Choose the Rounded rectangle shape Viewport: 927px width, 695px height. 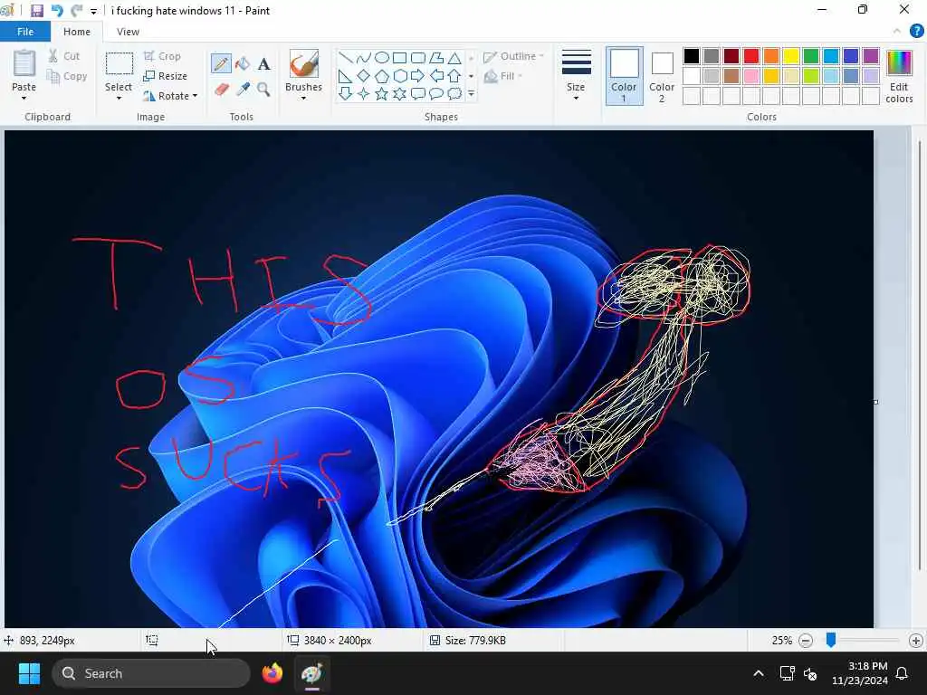pos(418,58)
